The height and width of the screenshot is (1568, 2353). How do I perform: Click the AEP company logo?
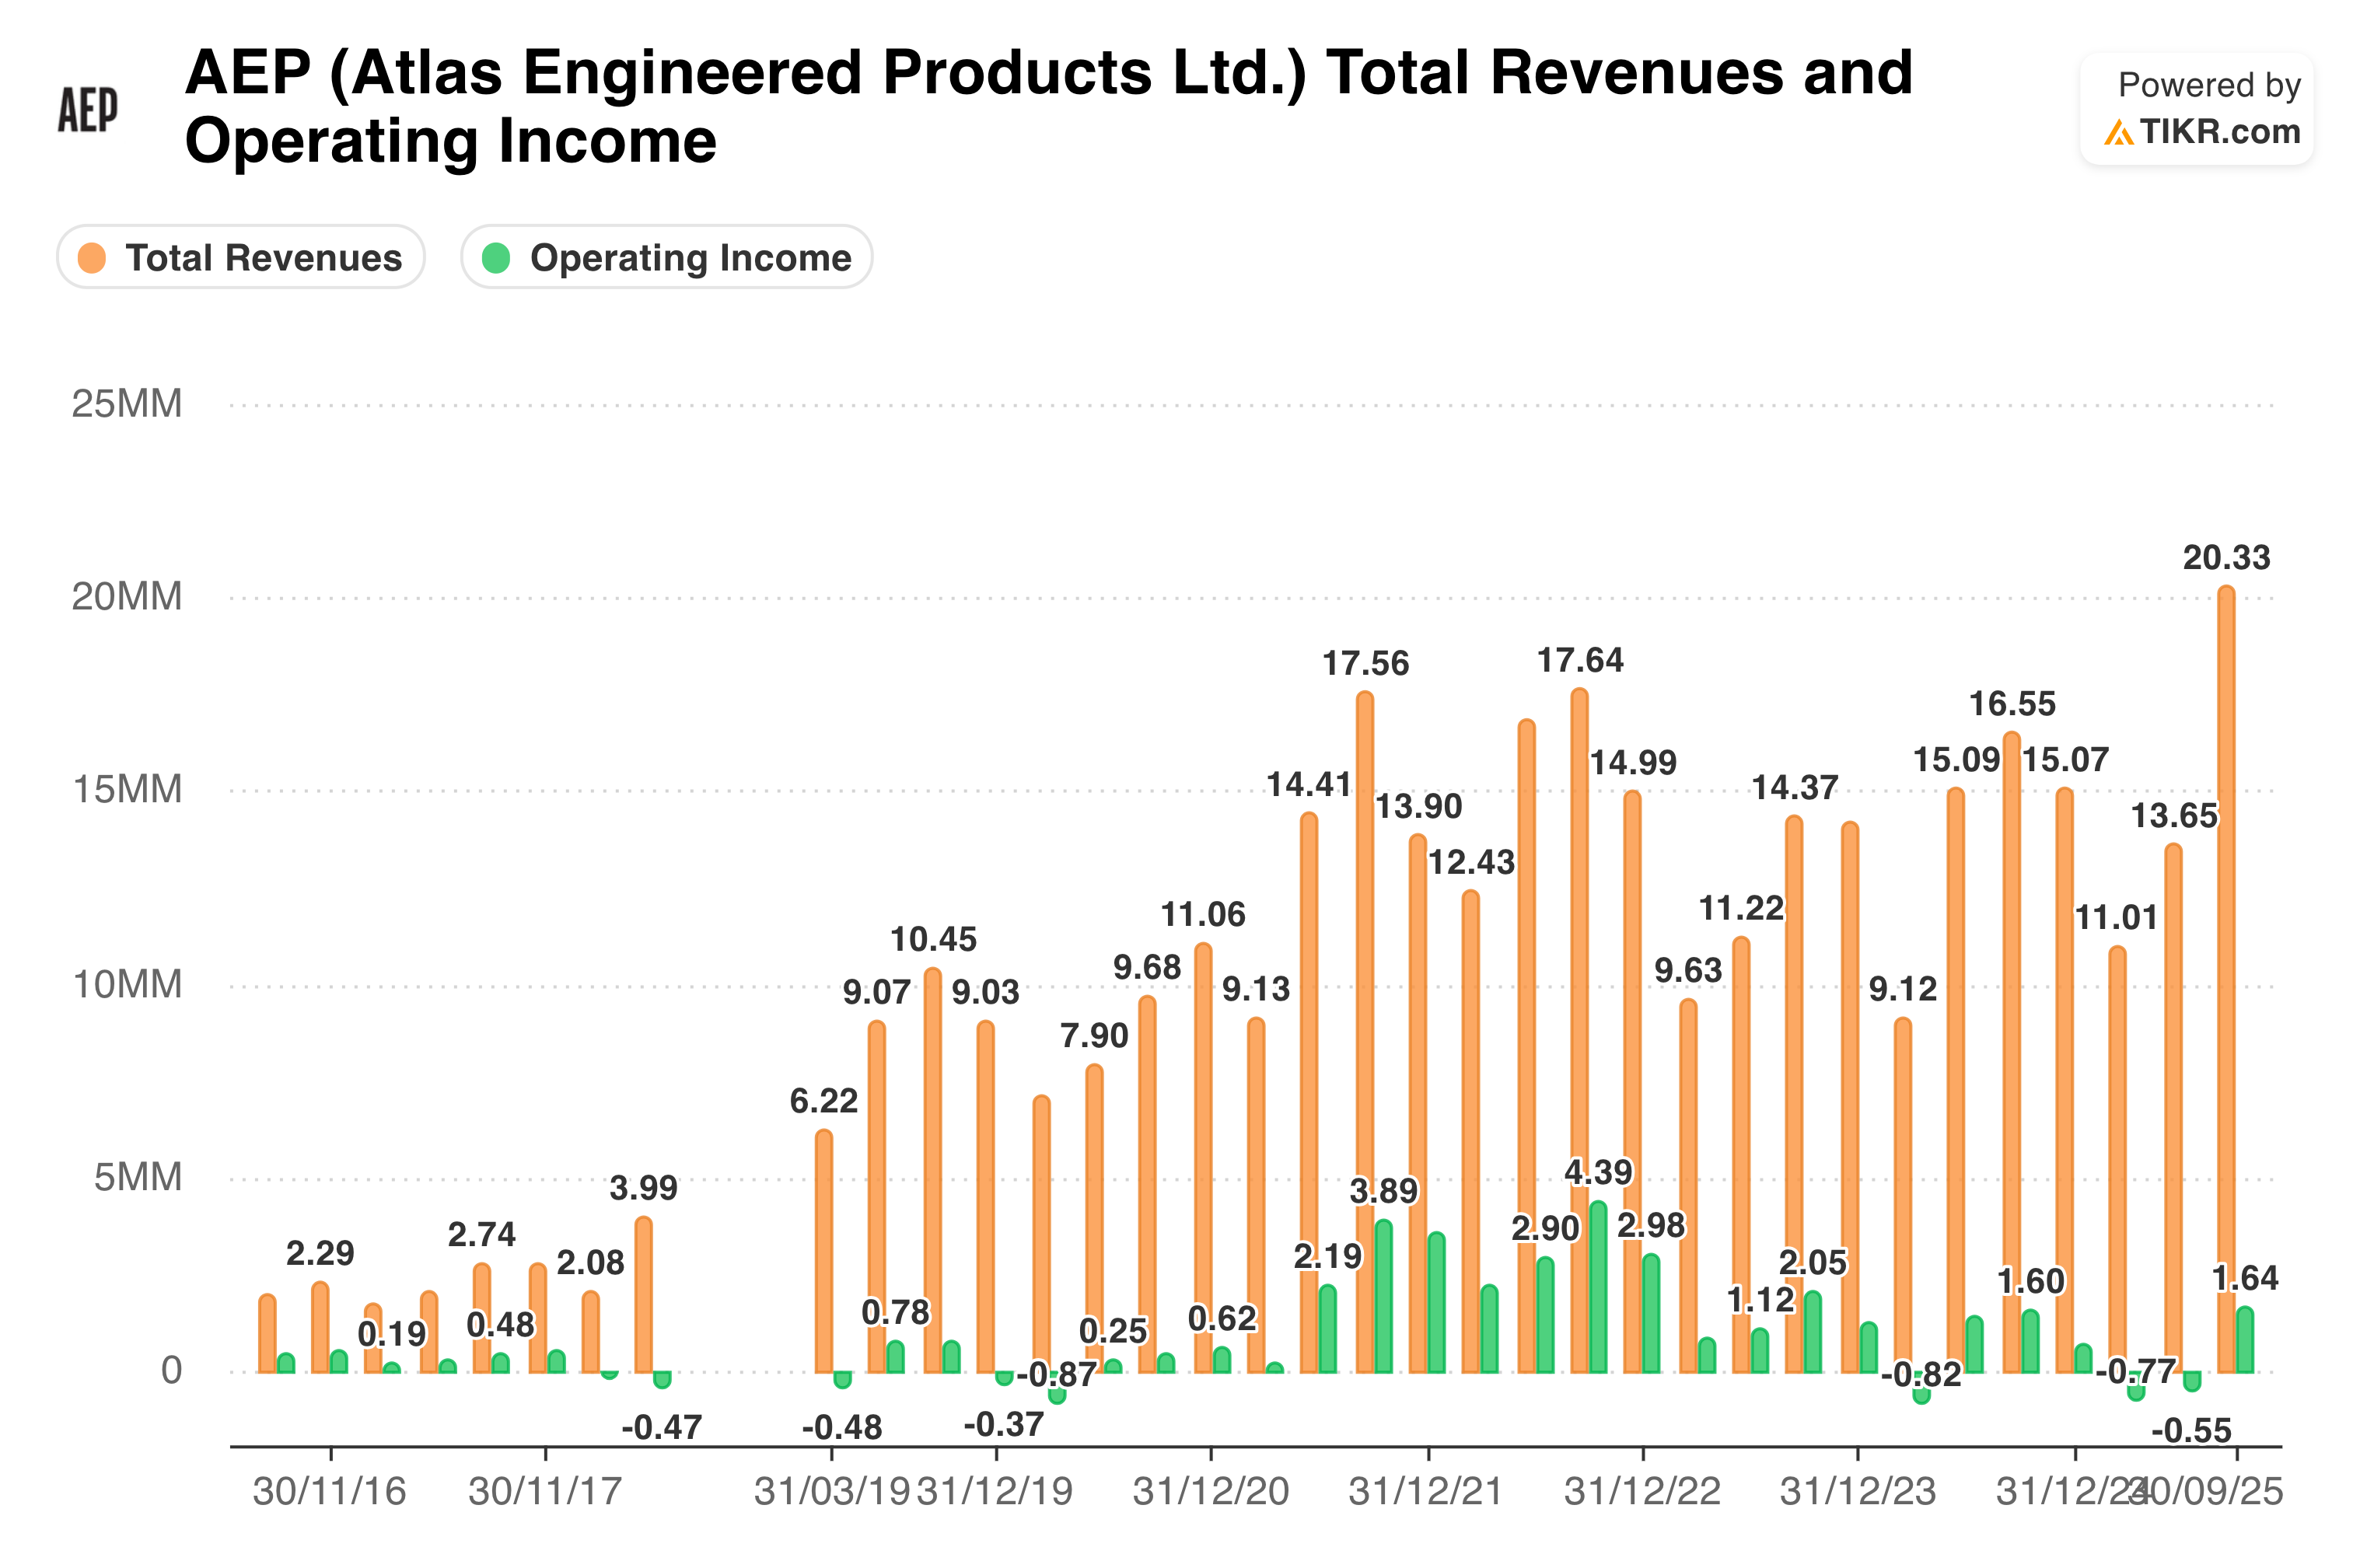[x=87, y=109]
